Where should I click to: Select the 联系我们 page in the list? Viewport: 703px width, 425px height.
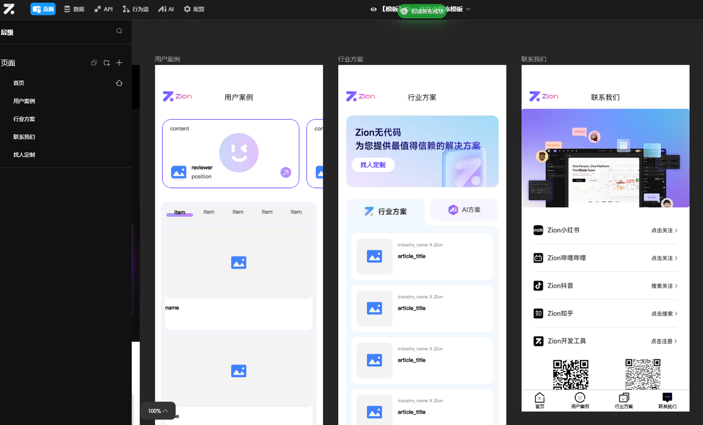click(25, 137)
